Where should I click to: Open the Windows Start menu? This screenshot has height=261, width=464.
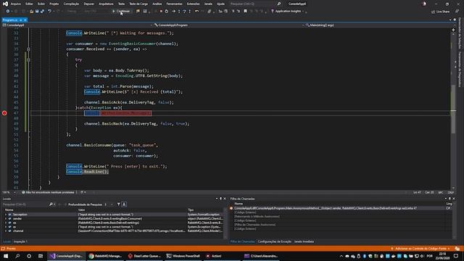6,256
